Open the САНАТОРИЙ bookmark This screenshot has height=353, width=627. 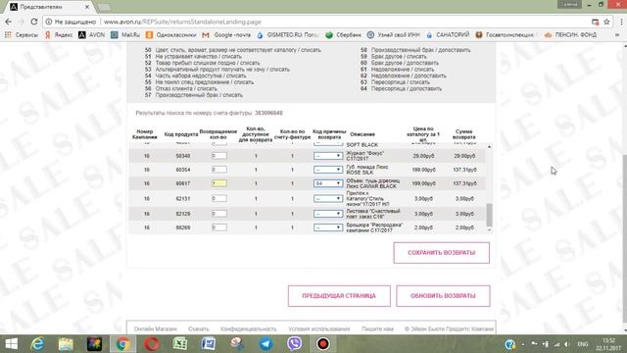click(448, 35)
